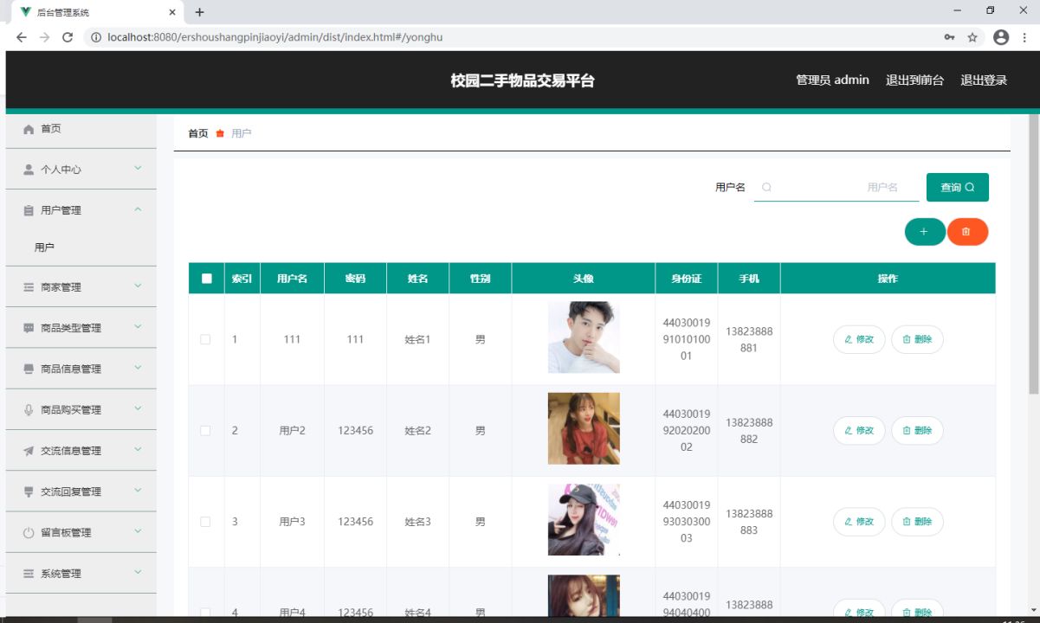Screen dimensions: 1040x623
Task: Click the orange trash bulk-delete button
Action: pyautogui.click(x=967, y=232)
